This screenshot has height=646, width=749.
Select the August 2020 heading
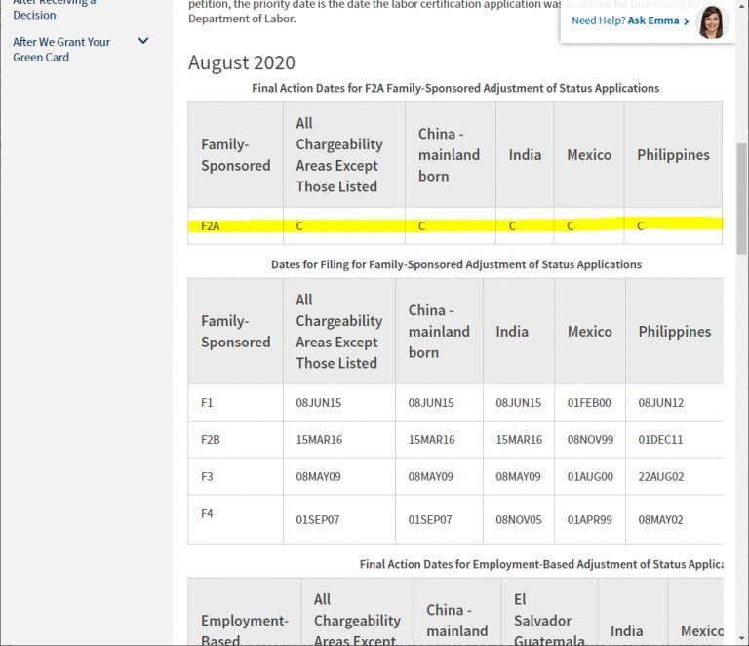242,62
